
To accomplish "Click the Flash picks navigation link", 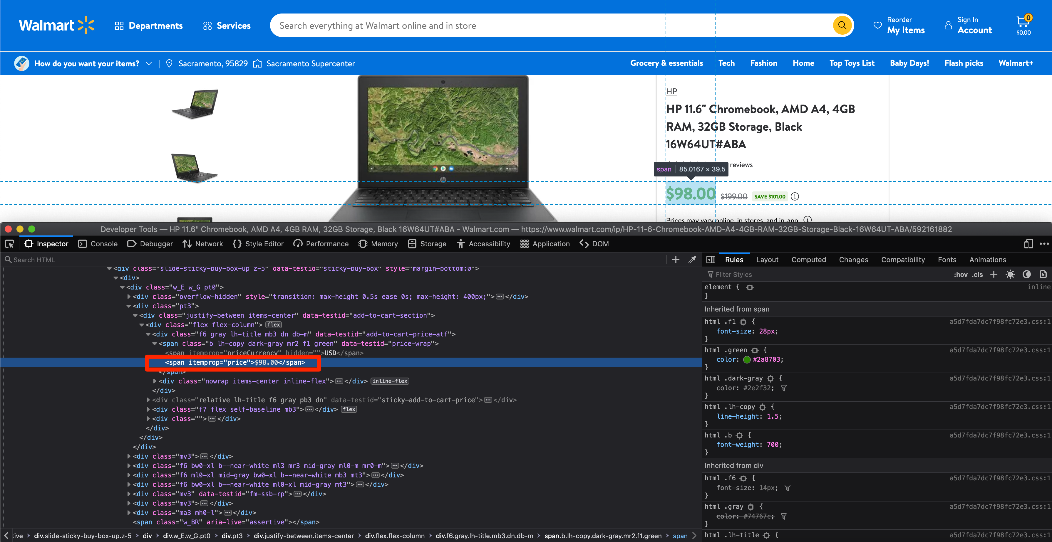I will 963,63.
